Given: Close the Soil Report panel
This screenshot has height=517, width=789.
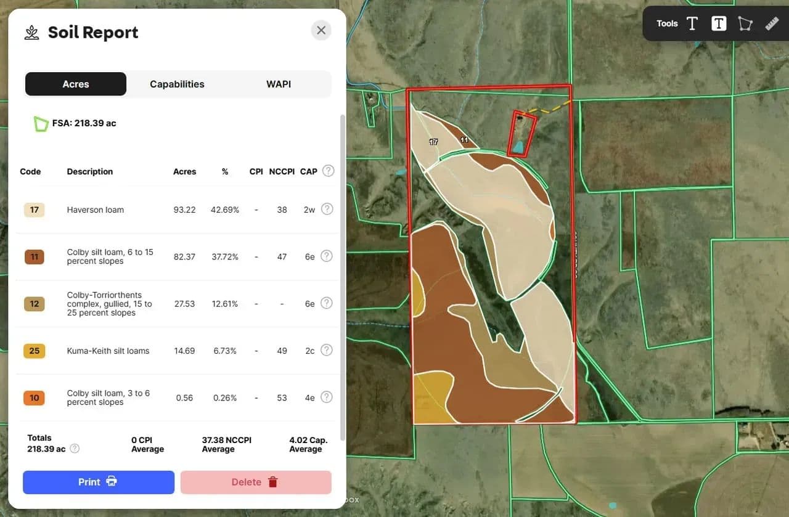Looking at the screenshot, I should (321, 30).
